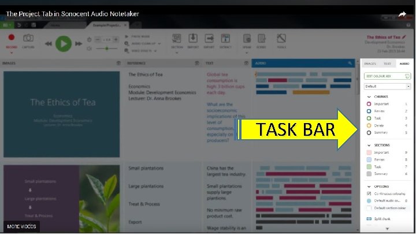
Task: Click the Redo icon in the title bar
Action: pyautogui.click(x=26, y=25)
